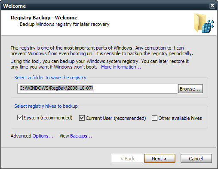Click the Cancel button
The width and height of the screenshot is (218, 169).
pyautogui.click(x=196, y=159)
